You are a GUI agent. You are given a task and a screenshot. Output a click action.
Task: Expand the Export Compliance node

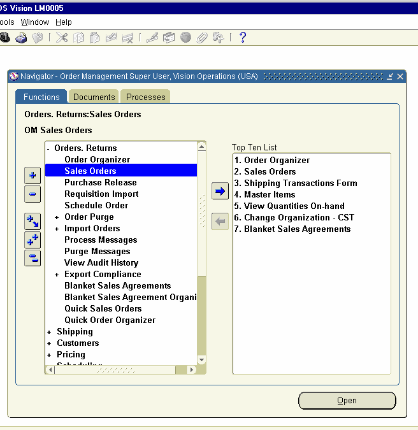tap(57, 275)
